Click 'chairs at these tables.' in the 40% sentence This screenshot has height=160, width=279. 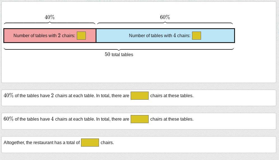click(x=172, y=96)
